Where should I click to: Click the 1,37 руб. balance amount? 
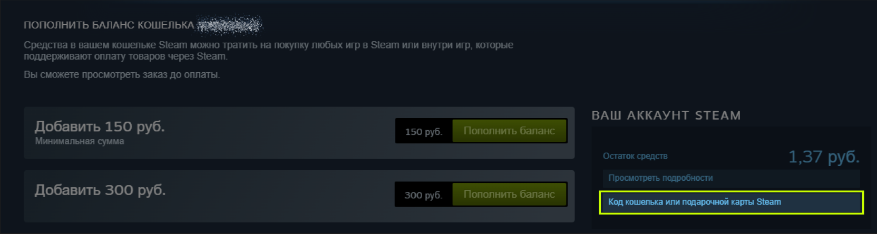824,157
